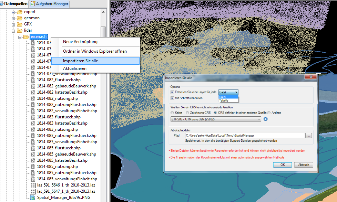
Task: Click the Abbruch button
Action: point(303,164)
